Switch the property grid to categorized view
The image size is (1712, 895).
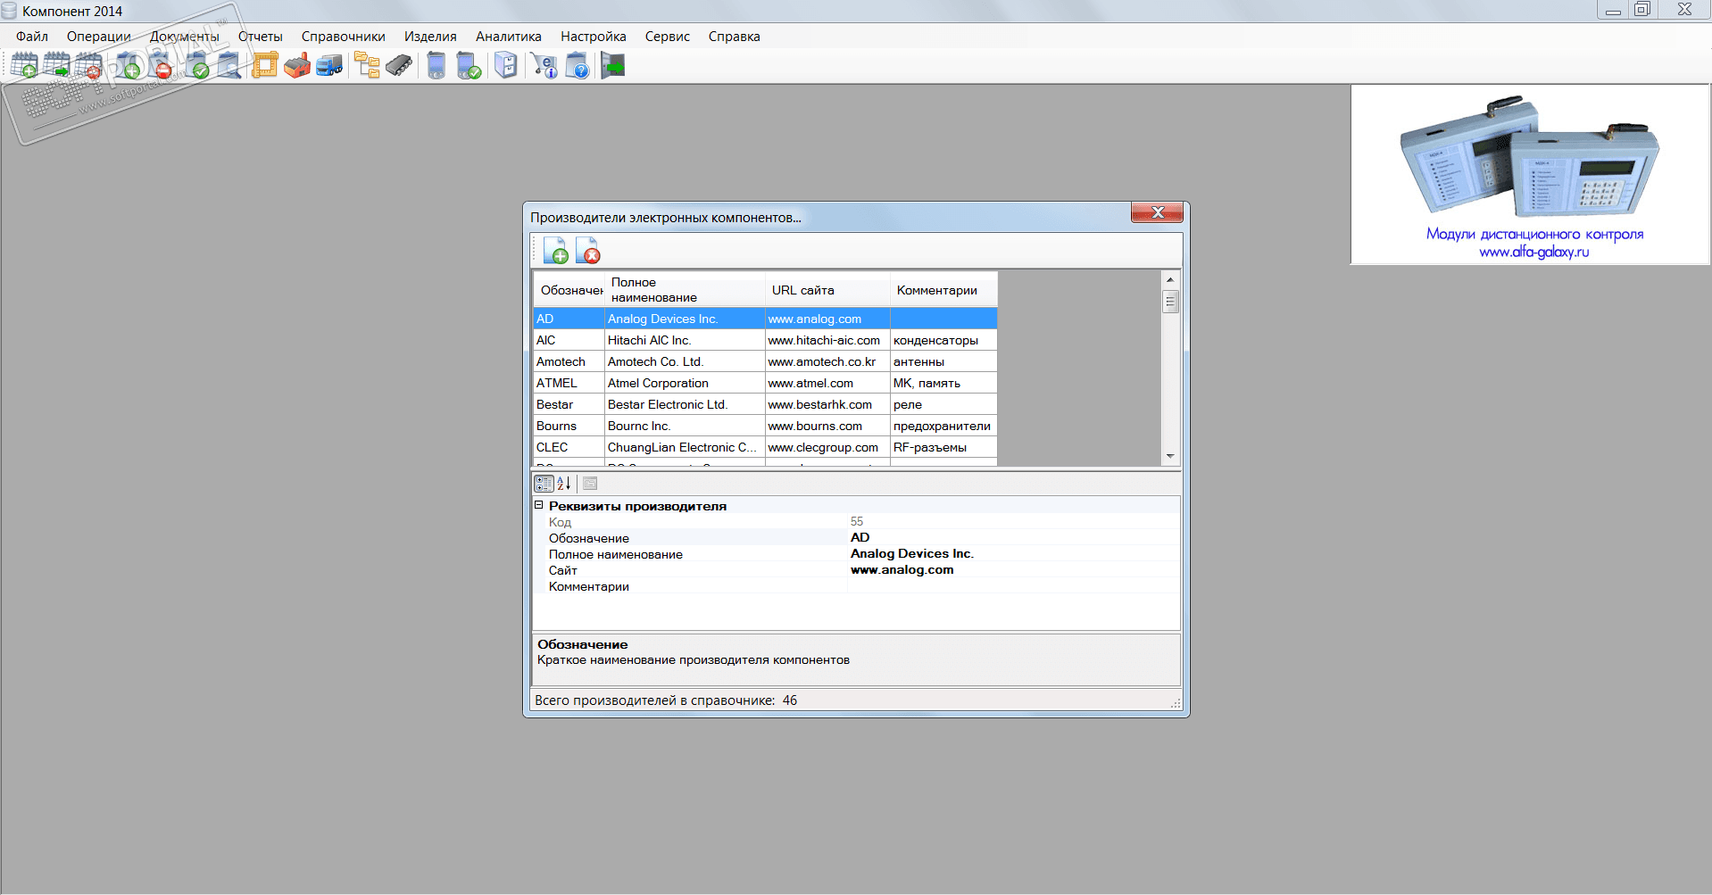pyautogui.click(x=544, y=484)
